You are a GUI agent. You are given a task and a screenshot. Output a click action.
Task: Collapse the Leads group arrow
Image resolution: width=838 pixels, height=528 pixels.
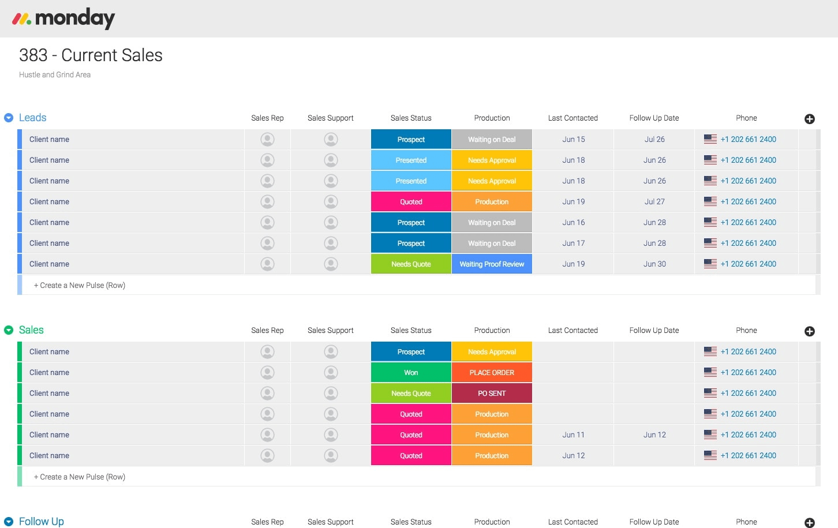9,118
